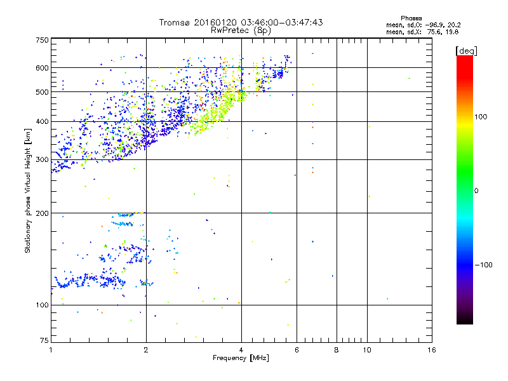
Task: Click the 'RwPretec (8p)' subtitle
Action: pos(241,30)
